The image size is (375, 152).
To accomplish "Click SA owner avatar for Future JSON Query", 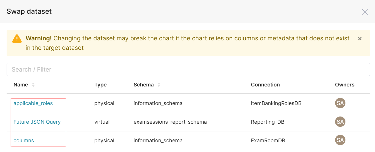I will (340, 122).
